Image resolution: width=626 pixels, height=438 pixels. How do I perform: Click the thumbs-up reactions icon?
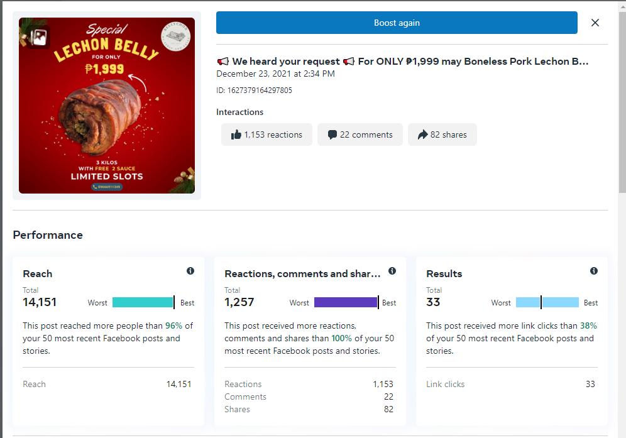coord(236,134)
